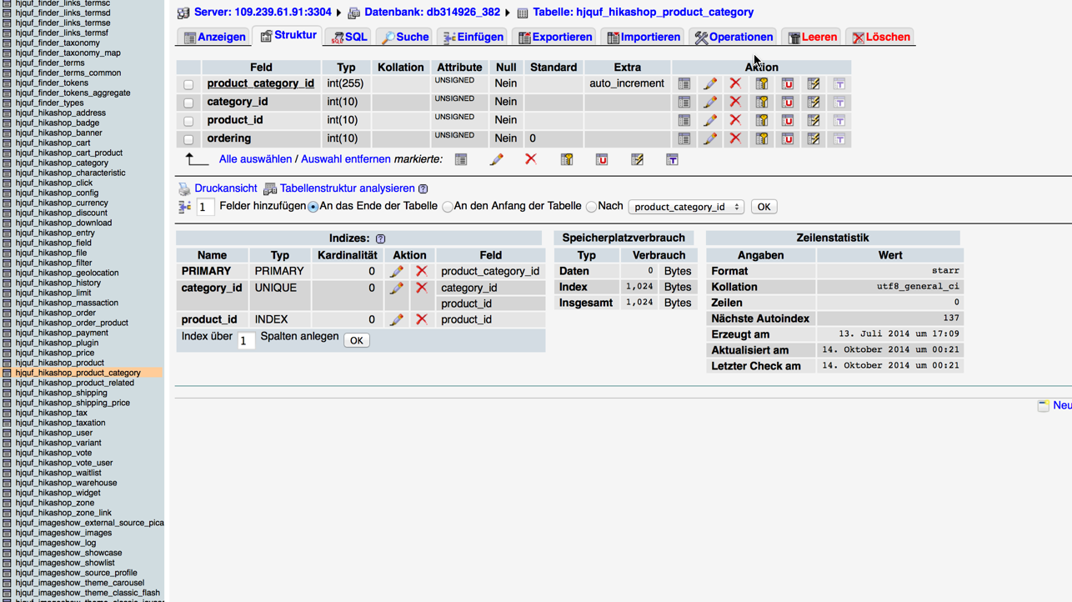The image size is (1072, 602).
Task: Add a fulltext index on the category_id row
Action: tap(839, 102)
